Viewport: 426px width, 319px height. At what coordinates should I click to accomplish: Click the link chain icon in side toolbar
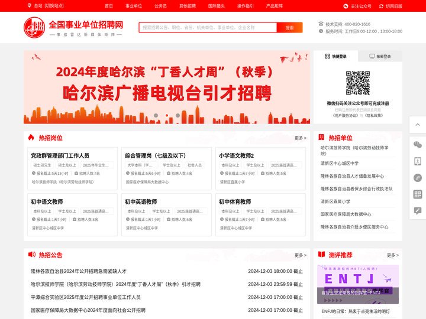click(418, 178)
